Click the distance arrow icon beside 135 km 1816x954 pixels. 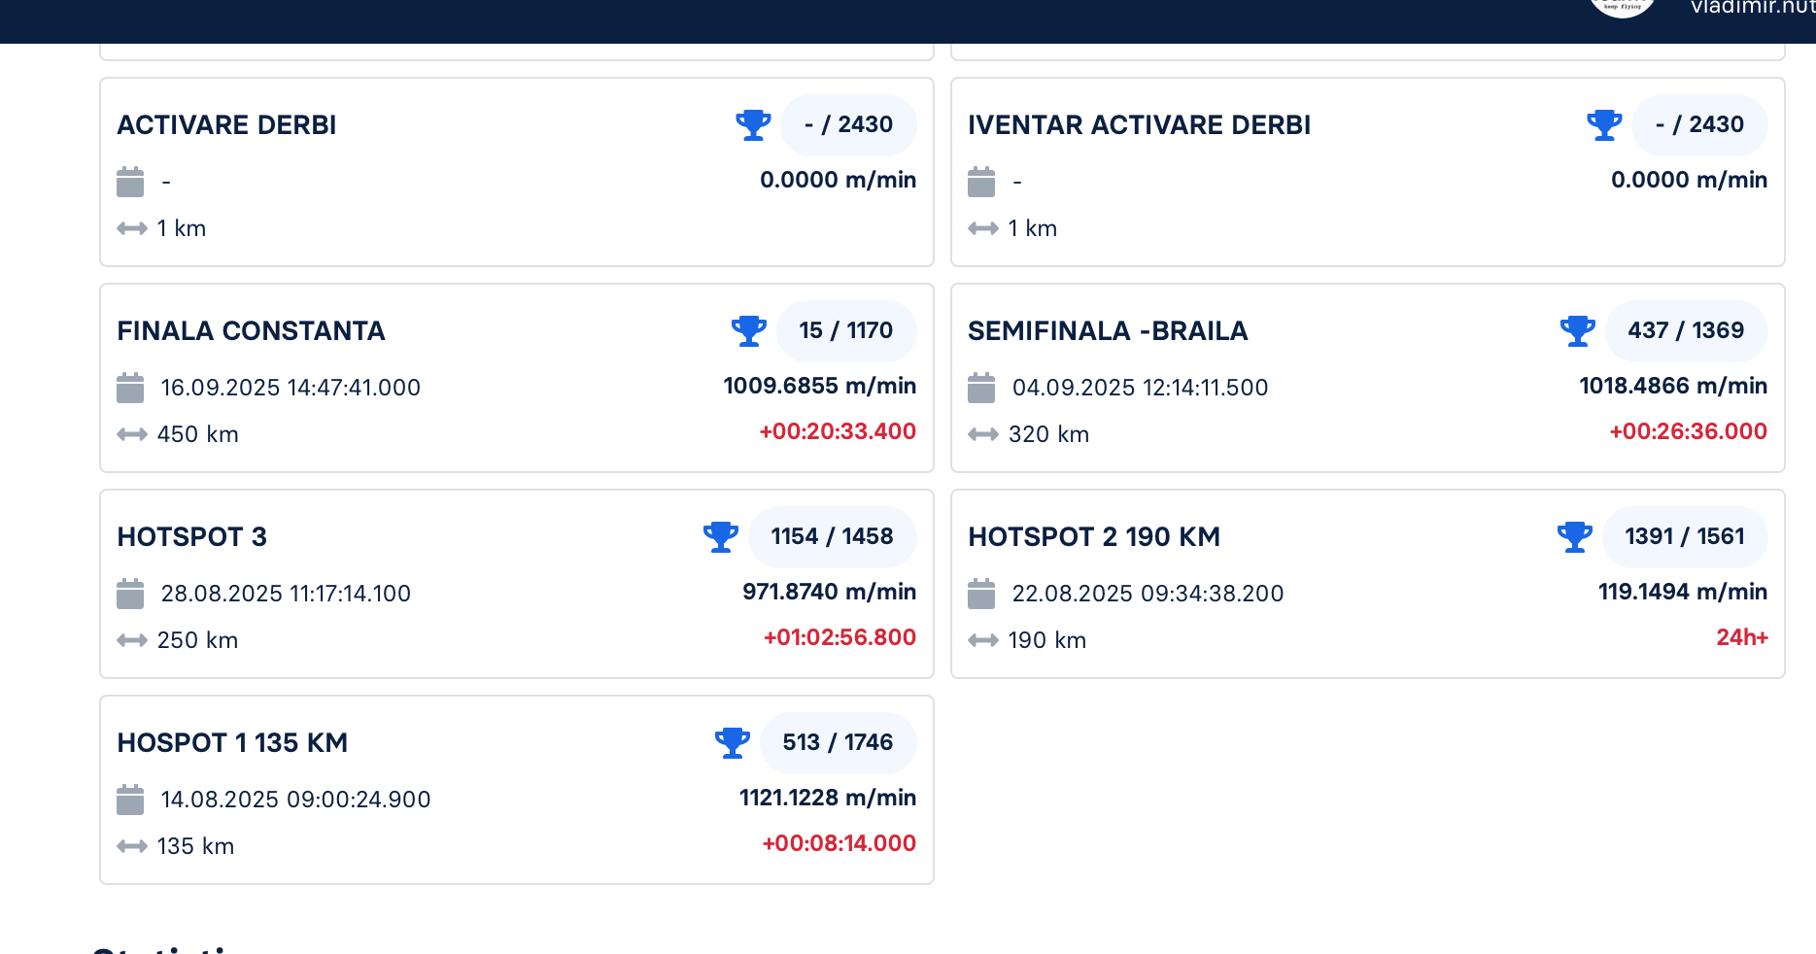[131, 846]
